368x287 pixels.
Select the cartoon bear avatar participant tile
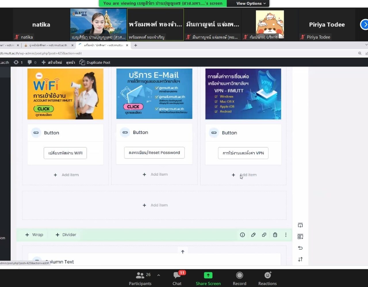tap(270, 24)
